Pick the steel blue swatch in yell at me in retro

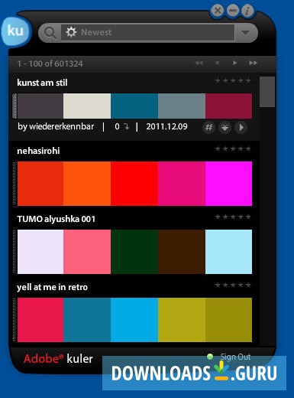pyautogui.click(x=87, y=320)
